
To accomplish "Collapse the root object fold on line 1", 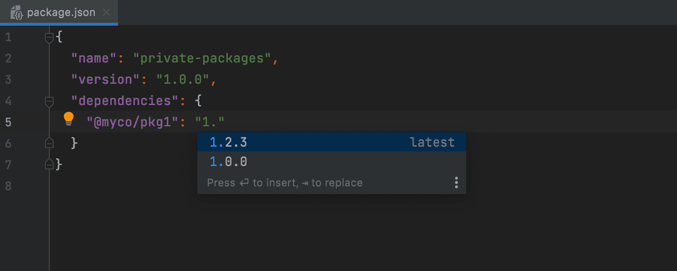I will (x=49, y=37).
